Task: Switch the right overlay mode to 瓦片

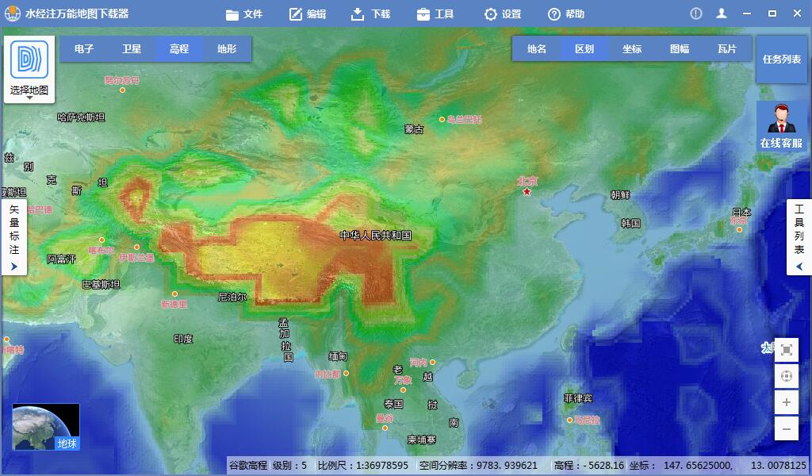Action: tap(728, 48)
